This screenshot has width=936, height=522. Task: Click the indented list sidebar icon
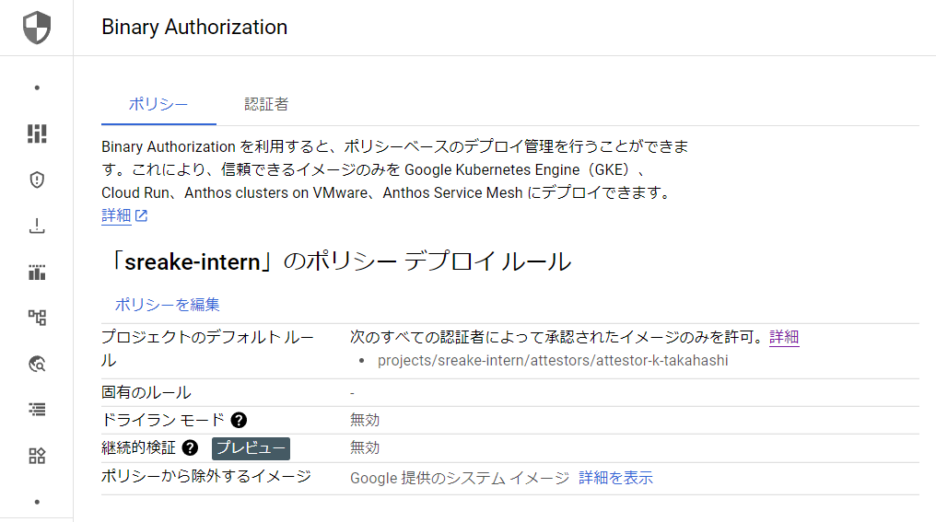point(37,410)
